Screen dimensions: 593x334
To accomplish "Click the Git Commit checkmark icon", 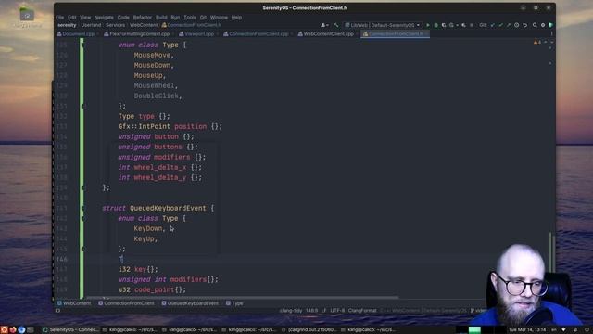I will (x=500, y=25).
